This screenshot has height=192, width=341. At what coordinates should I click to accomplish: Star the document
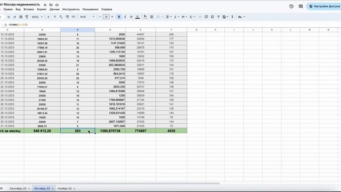(45, 5)
